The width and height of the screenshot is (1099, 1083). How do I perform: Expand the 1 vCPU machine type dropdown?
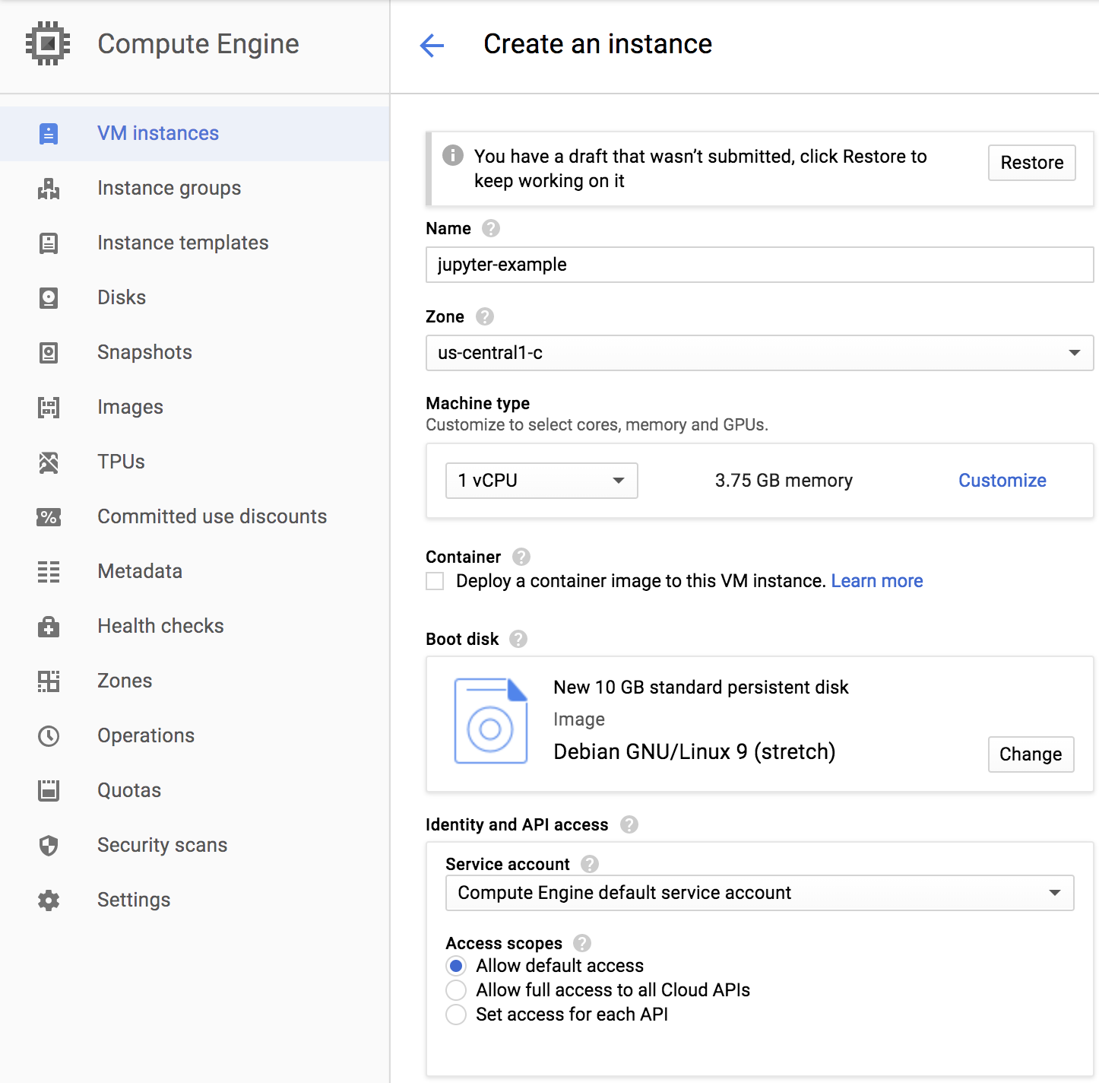tap(541, 481)
